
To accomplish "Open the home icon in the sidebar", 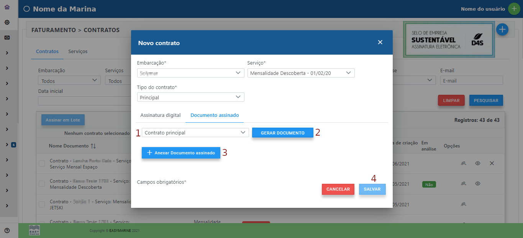I will [7, 7].
